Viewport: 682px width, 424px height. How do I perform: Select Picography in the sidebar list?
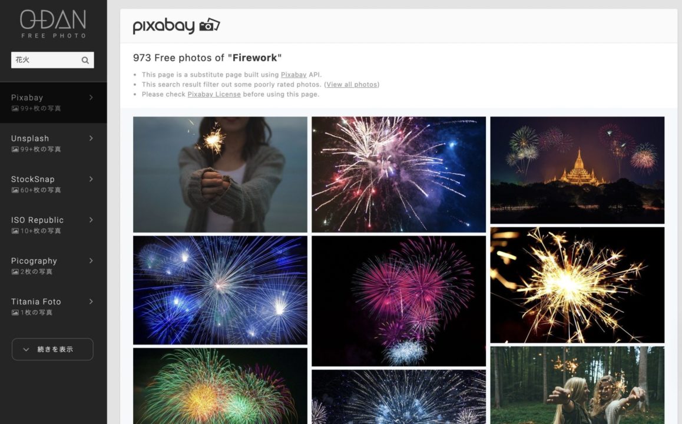pyautogui.click(x=53, y=266)
